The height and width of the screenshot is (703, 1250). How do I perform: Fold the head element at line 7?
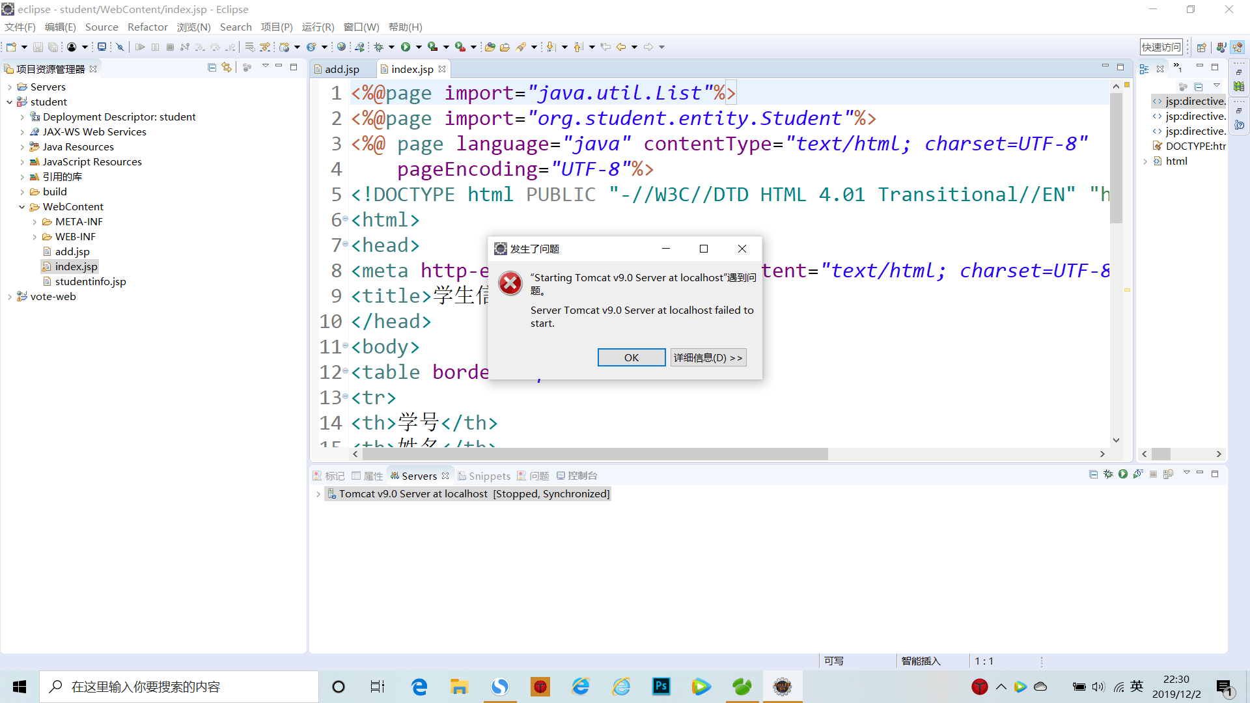pos(346,245)
